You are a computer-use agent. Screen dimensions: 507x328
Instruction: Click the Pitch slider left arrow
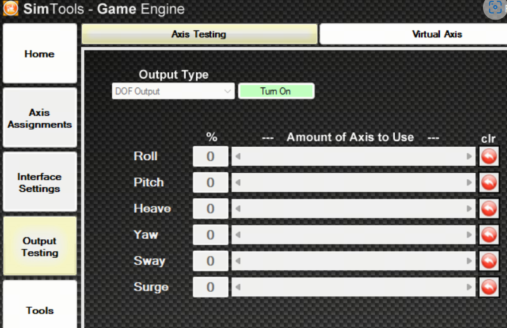238,182
